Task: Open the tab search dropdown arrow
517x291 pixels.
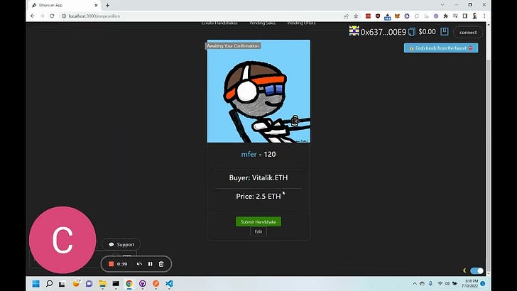Action: coord(442,5)
